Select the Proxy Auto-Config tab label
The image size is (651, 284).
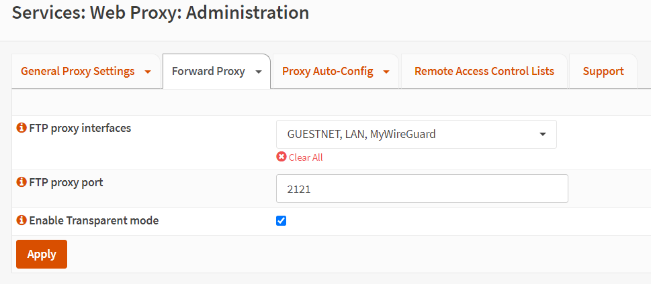(327, 71)
